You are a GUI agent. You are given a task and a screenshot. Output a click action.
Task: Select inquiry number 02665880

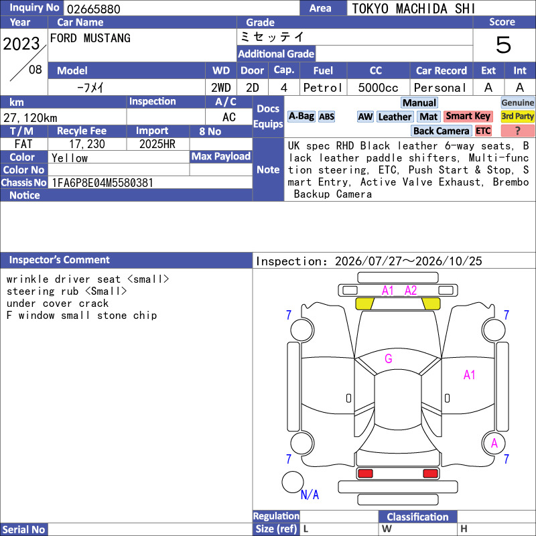94,9
